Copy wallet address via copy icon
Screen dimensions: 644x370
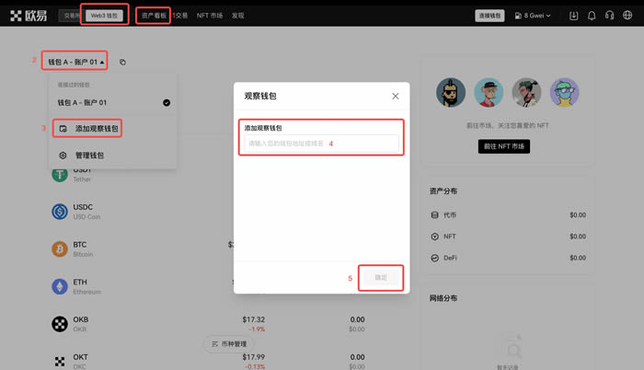(x=122, y=63)
